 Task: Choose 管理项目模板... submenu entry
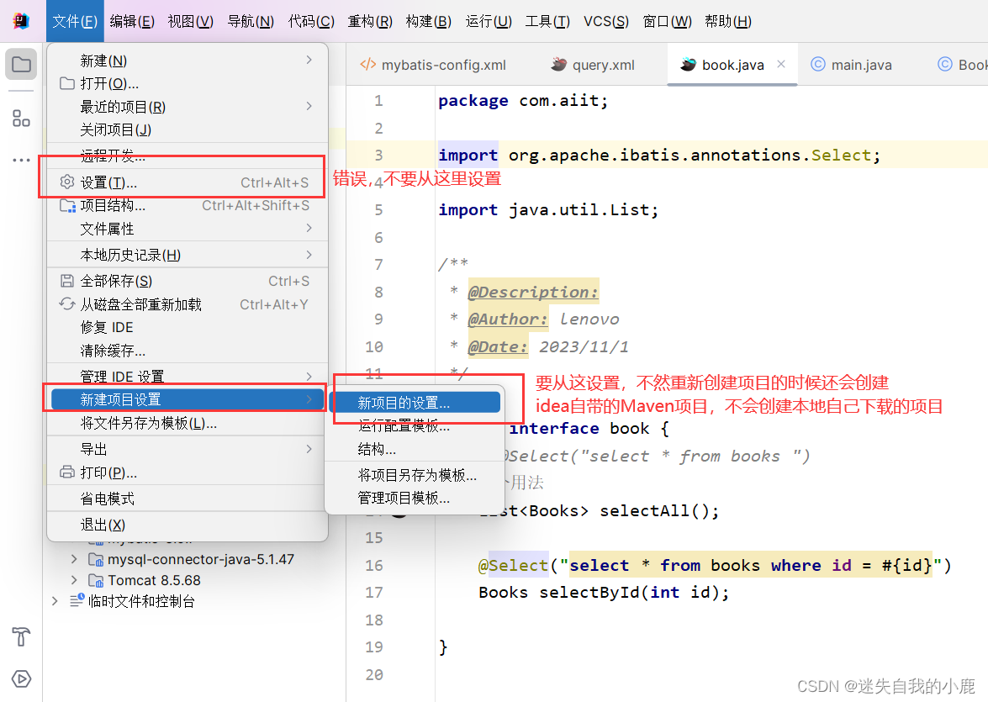[415, 498]
